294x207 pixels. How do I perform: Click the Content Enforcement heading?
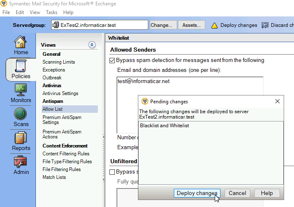pyautogui.click(x=65, y=146)
